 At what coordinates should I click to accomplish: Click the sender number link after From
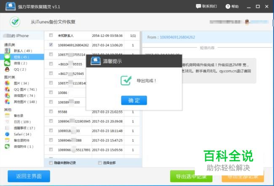(177, 37)
